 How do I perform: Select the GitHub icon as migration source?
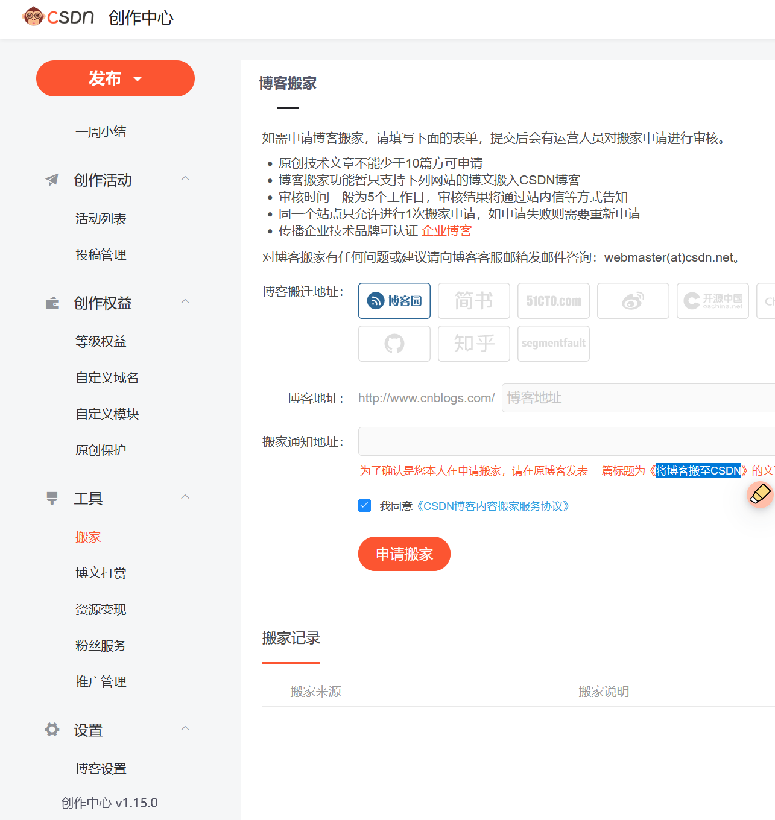coord(394,344)
